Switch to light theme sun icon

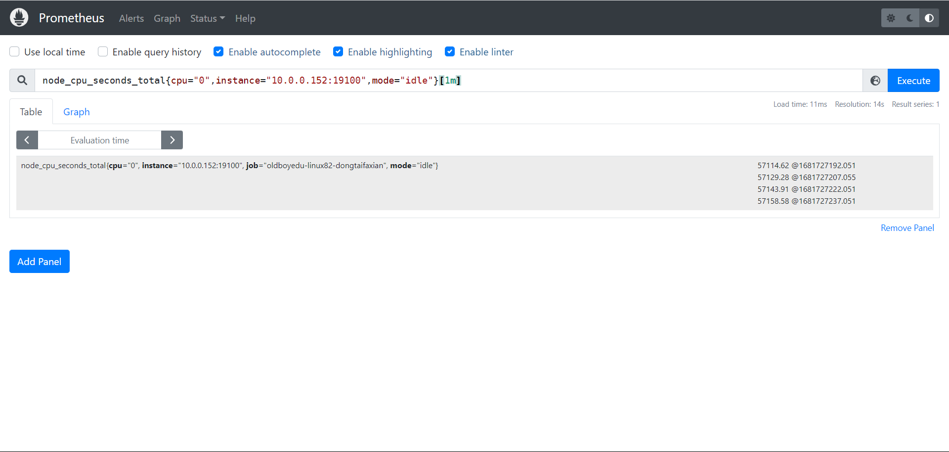pos(891,18)
